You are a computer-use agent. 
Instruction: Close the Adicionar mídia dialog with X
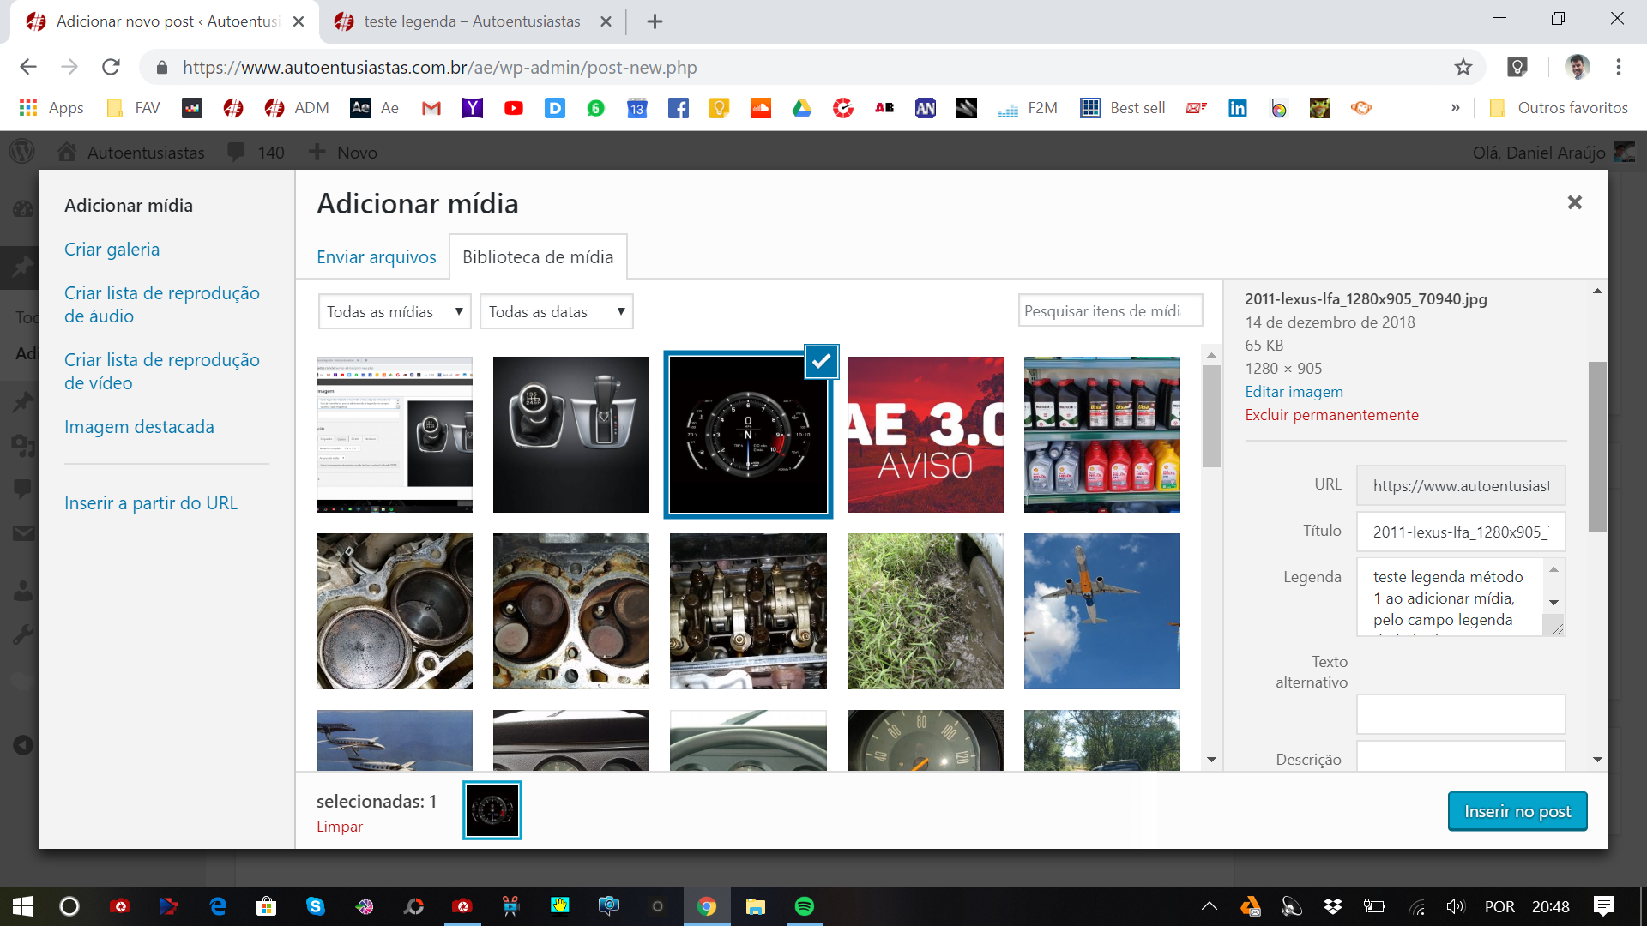tap(1574, 202)
